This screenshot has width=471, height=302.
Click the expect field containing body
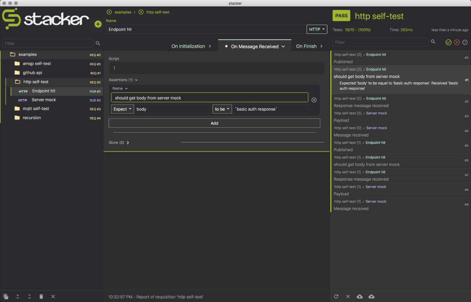(172, 109)
